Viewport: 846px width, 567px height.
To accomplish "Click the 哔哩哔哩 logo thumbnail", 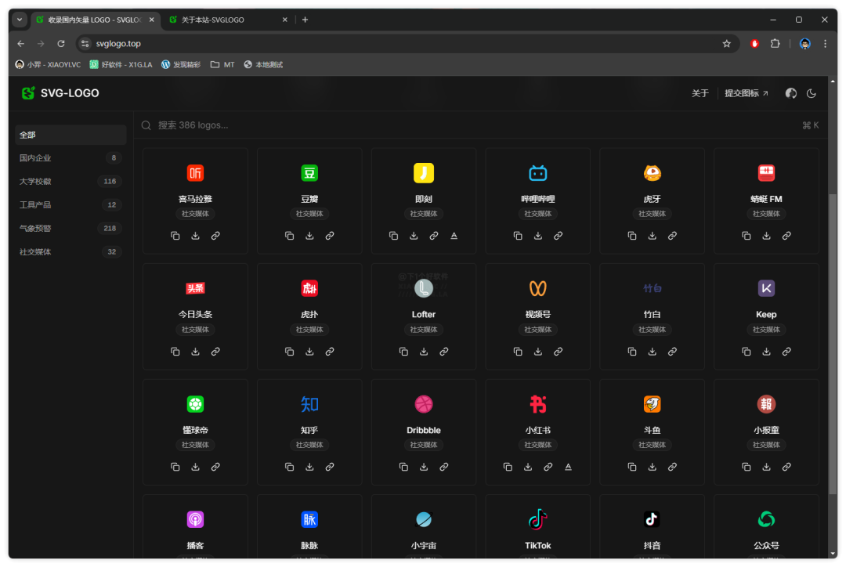I will pos(538,173).
